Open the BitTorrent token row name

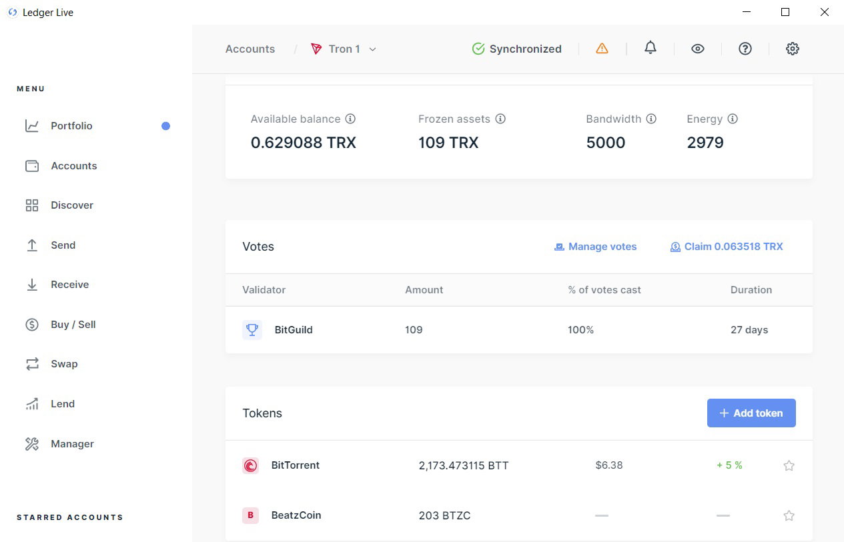pos(296,465)
